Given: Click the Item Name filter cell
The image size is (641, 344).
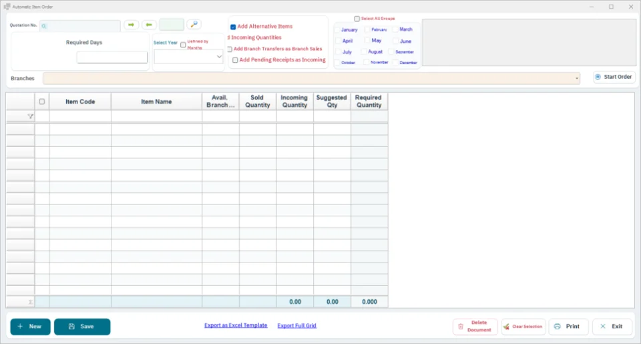Looking at the screenshot, I should click(x=156, y=117).
